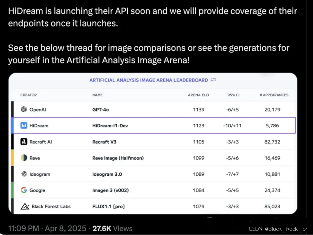Click the HiDream creator name
Viewport: 313px width, 235px height.
coord(39,126)
